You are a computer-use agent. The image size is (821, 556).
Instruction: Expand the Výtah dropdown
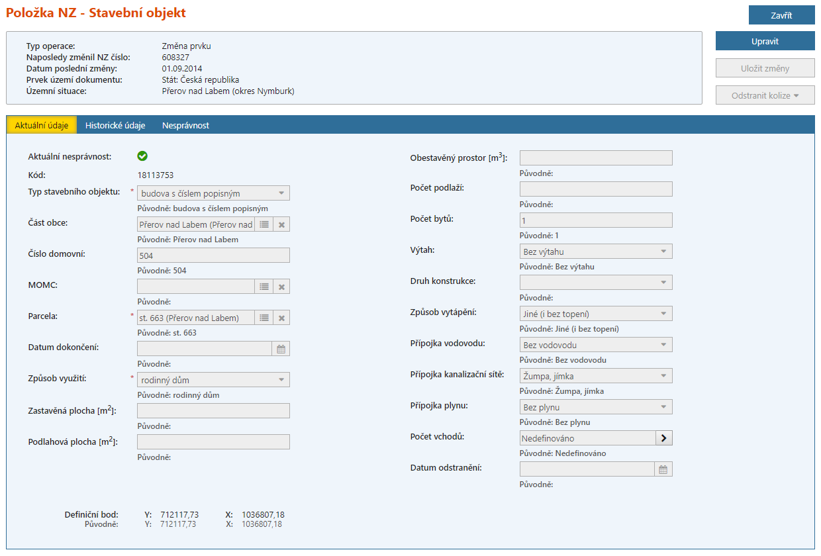[663, 252]
